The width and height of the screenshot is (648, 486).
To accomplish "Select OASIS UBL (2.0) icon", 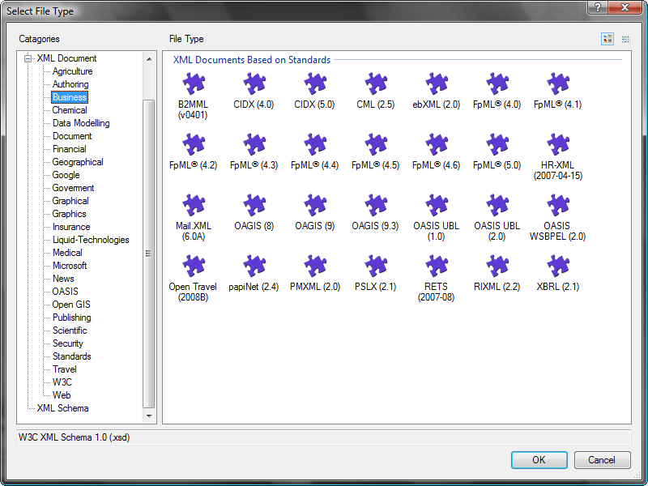I will coord(497,206).
